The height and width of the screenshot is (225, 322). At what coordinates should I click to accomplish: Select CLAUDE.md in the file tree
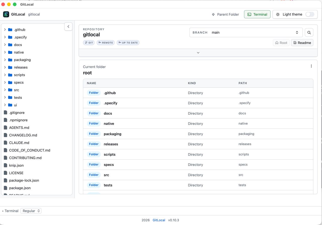pos(19,143)
